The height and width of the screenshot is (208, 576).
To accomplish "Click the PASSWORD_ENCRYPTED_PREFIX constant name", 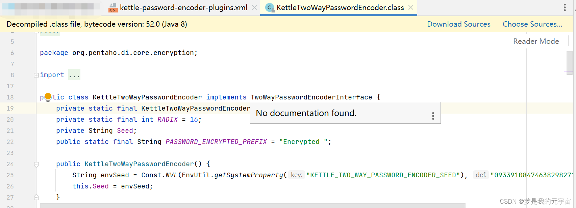I will click(x=216, y=142).
